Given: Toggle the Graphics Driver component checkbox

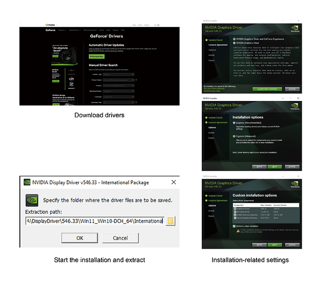Looking at the screenshot, I should pyautogui.click(x=235, y=209).
